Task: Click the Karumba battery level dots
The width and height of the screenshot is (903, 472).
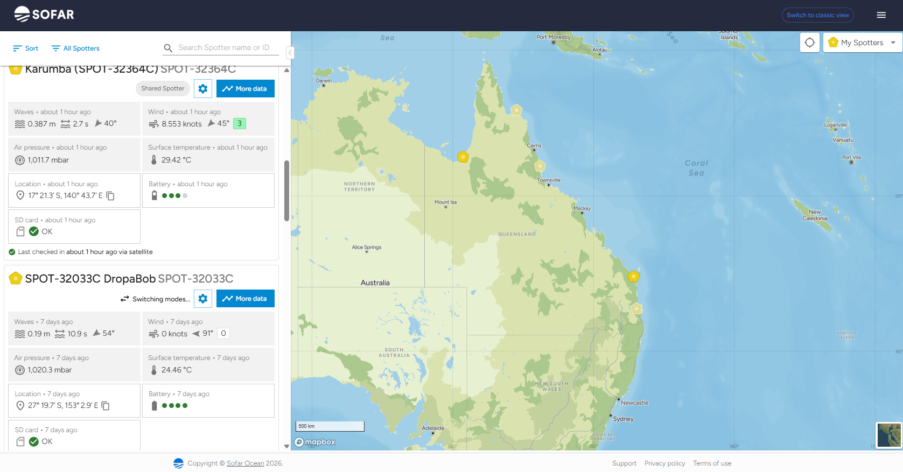Action: tap(174, 196)
